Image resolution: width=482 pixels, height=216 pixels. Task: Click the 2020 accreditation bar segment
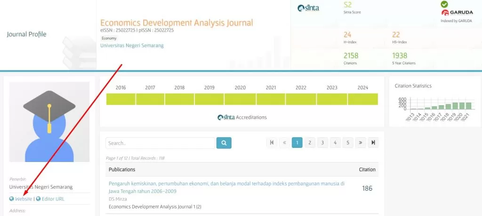(x=240, y=99)
